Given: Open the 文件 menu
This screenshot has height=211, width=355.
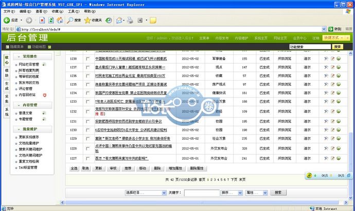Looking at the screenshot, I should pos(9,11).
